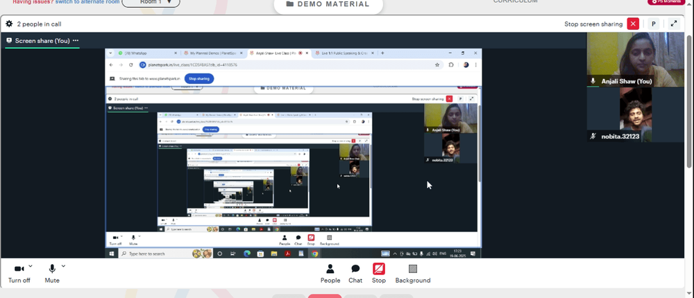694x298 pixels.
Task: Click 'Type here to search' box in preview
Action: (164, 254)
